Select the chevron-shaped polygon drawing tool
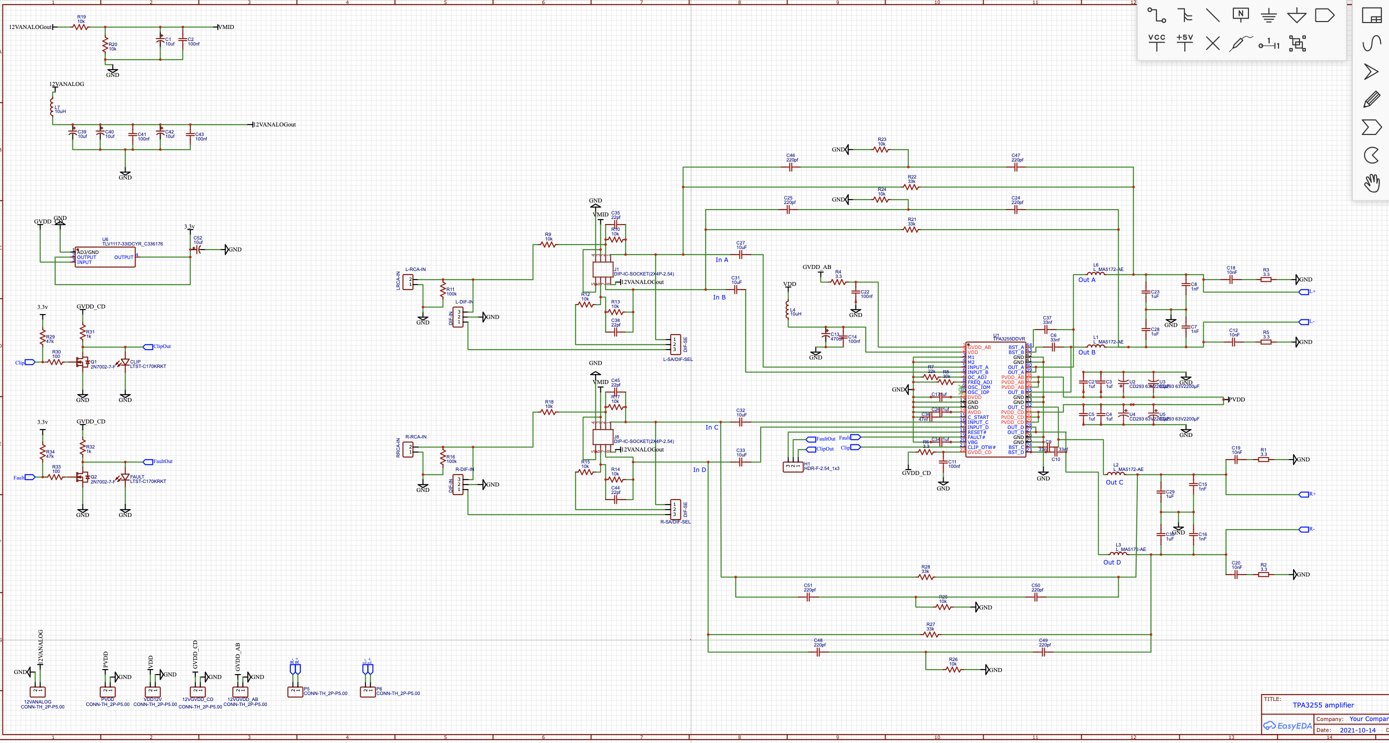This screenshot has width=1389, height=743. pyautogui.click(x=1371, y=127)
